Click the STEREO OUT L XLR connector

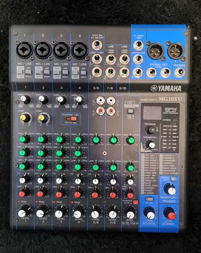156,51
